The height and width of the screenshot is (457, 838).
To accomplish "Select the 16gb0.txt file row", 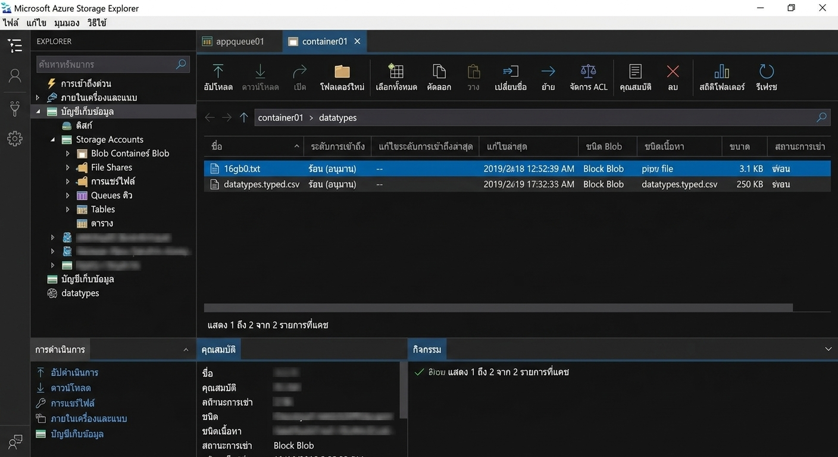I will pos(517,168).
